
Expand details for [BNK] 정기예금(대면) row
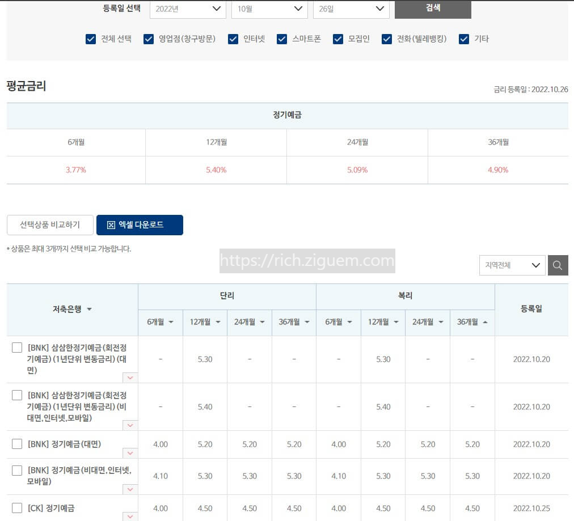130,453
